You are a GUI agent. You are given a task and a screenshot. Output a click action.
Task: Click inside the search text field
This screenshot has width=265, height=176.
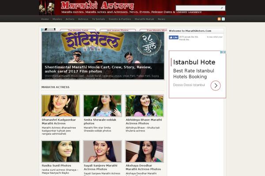pos(197,8)
